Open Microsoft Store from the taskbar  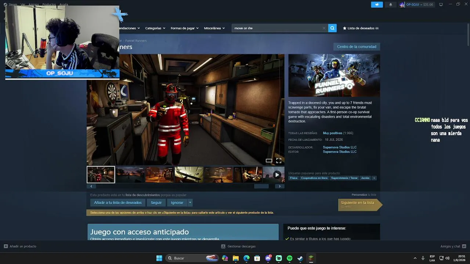point(257,258)
